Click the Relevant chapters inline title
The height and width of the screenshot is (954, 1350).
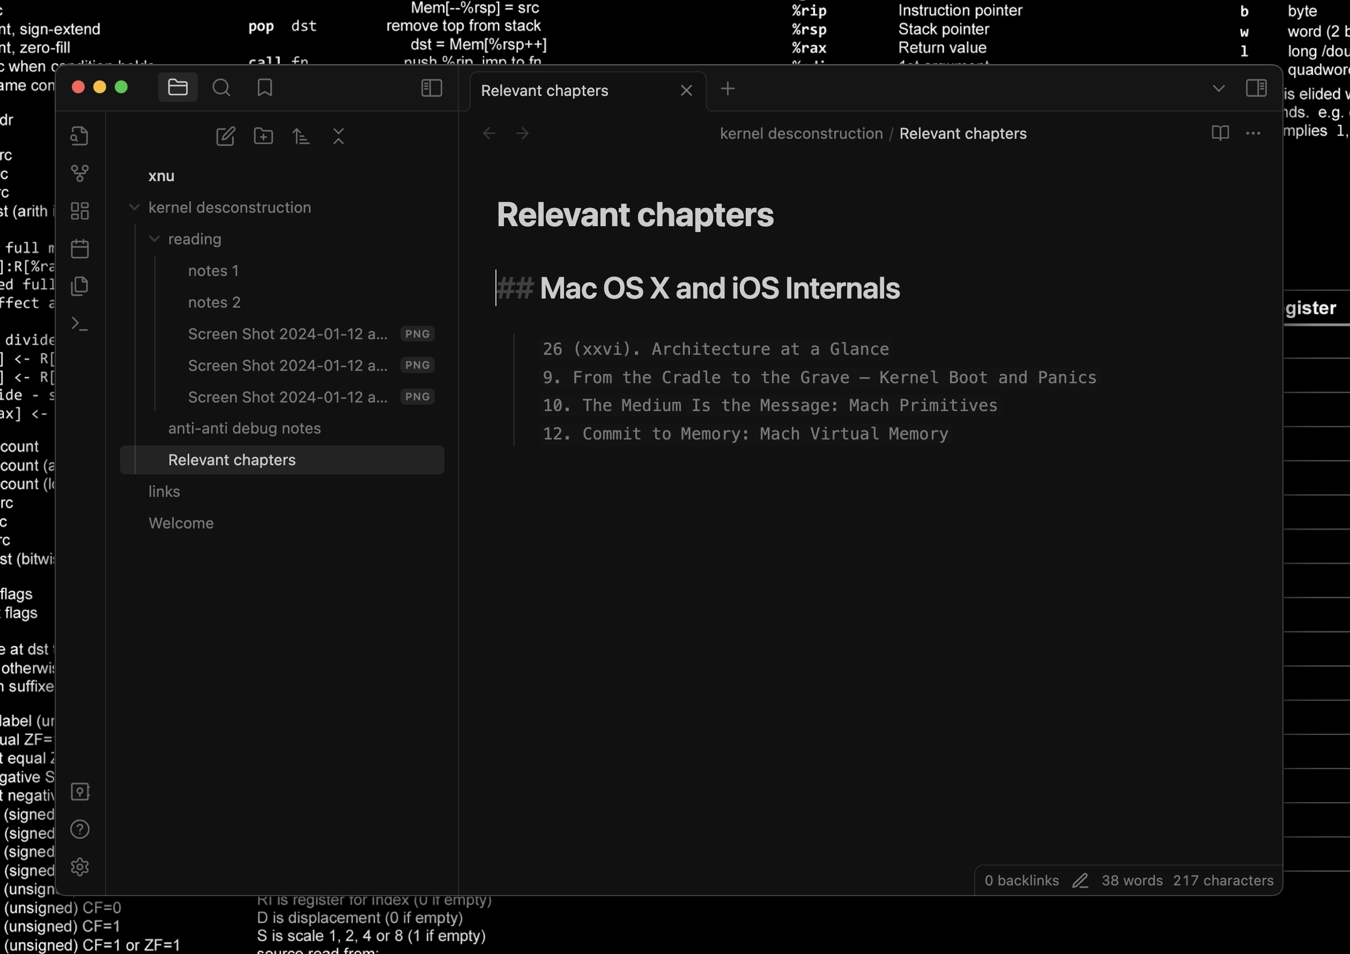[635, 215]
